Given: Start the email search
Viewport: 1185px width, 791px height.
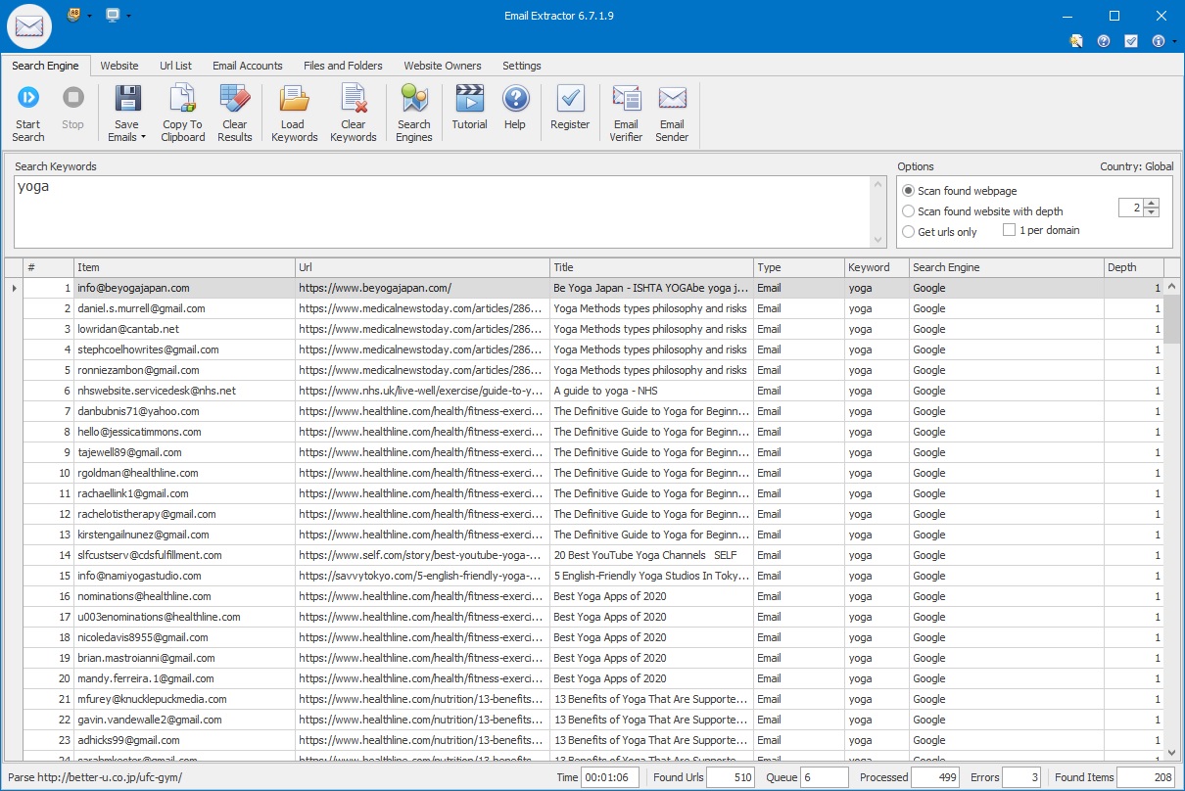Looking at the screenshot, I should pos(27,108).
